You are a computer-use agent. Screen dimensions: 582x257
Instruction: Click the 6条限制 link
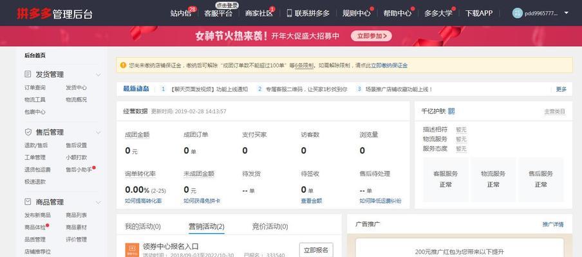click(305, 66)
